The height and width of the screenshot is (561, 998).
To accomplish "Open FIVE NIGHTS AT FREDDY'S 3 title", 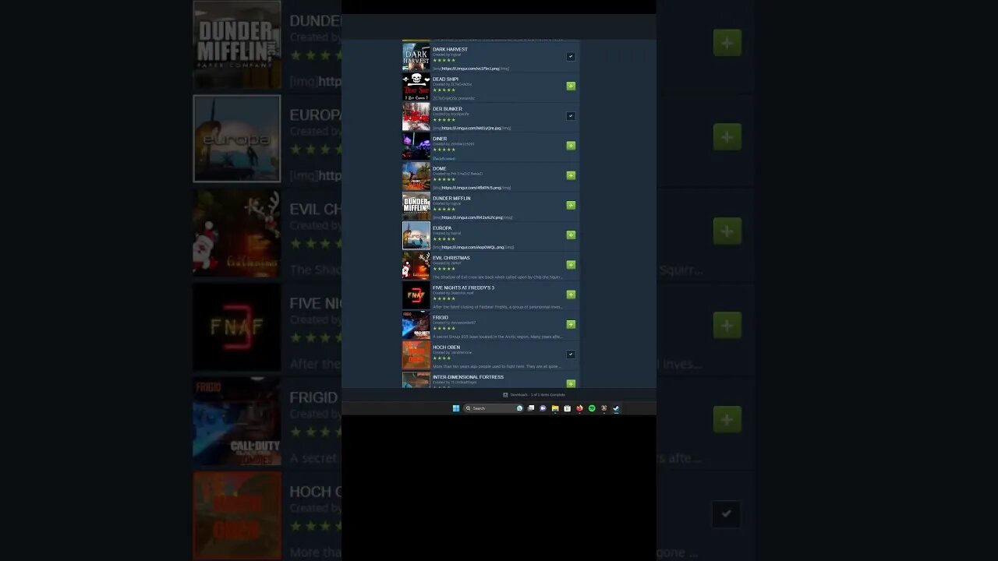I will pyautogui.click(x=463, y=288).
